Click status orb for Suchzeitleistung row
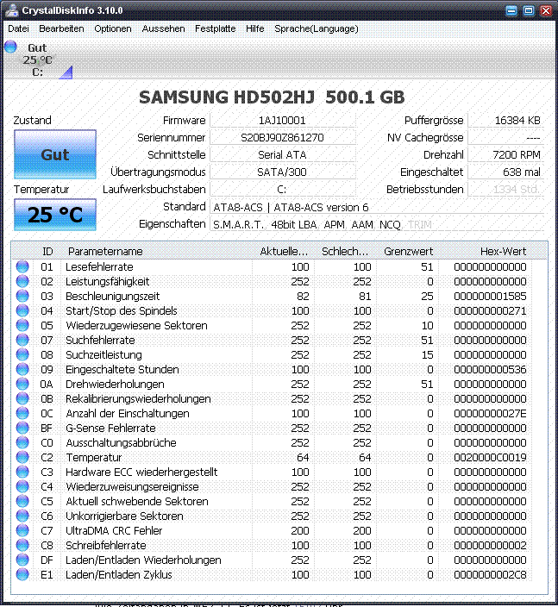Viewport: 558px width, 607px height. (22, 354)
